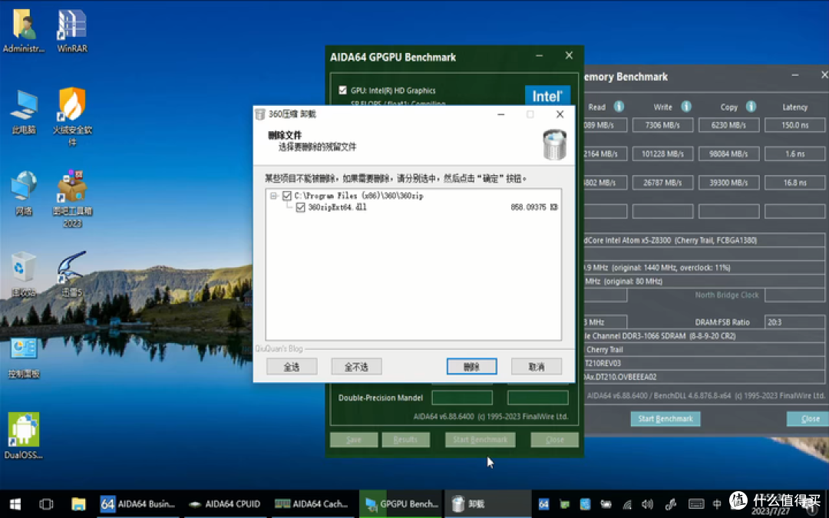Minimize the AIDA64 GPGPU Benchmark window

coord(540,55)
